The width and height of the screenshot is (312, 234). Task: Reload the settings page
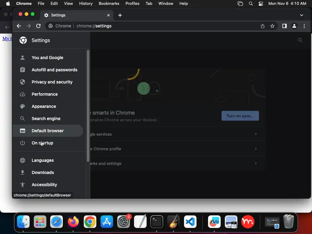(38, 26)
